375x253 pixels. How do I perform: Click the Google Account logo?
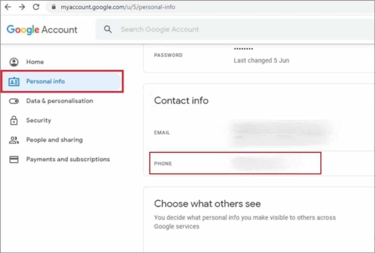(x=41, y=29)
